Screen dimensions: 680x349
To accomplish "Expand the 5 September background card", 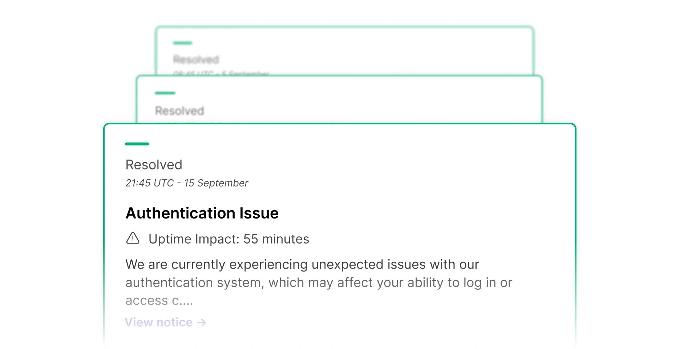I will pyautogui.click(x=345, y=51).
